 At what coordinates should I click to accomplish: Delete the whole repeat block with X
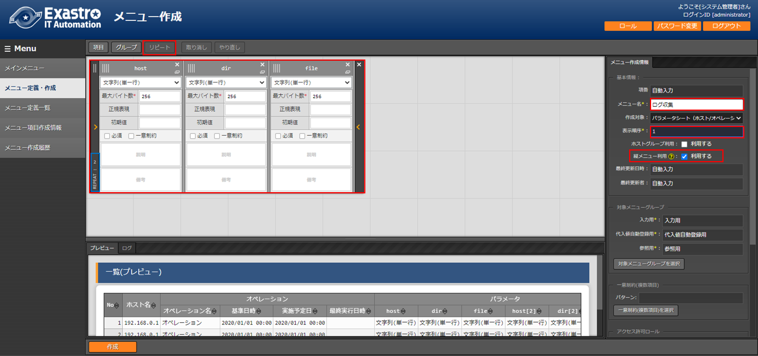pos(359,64)
